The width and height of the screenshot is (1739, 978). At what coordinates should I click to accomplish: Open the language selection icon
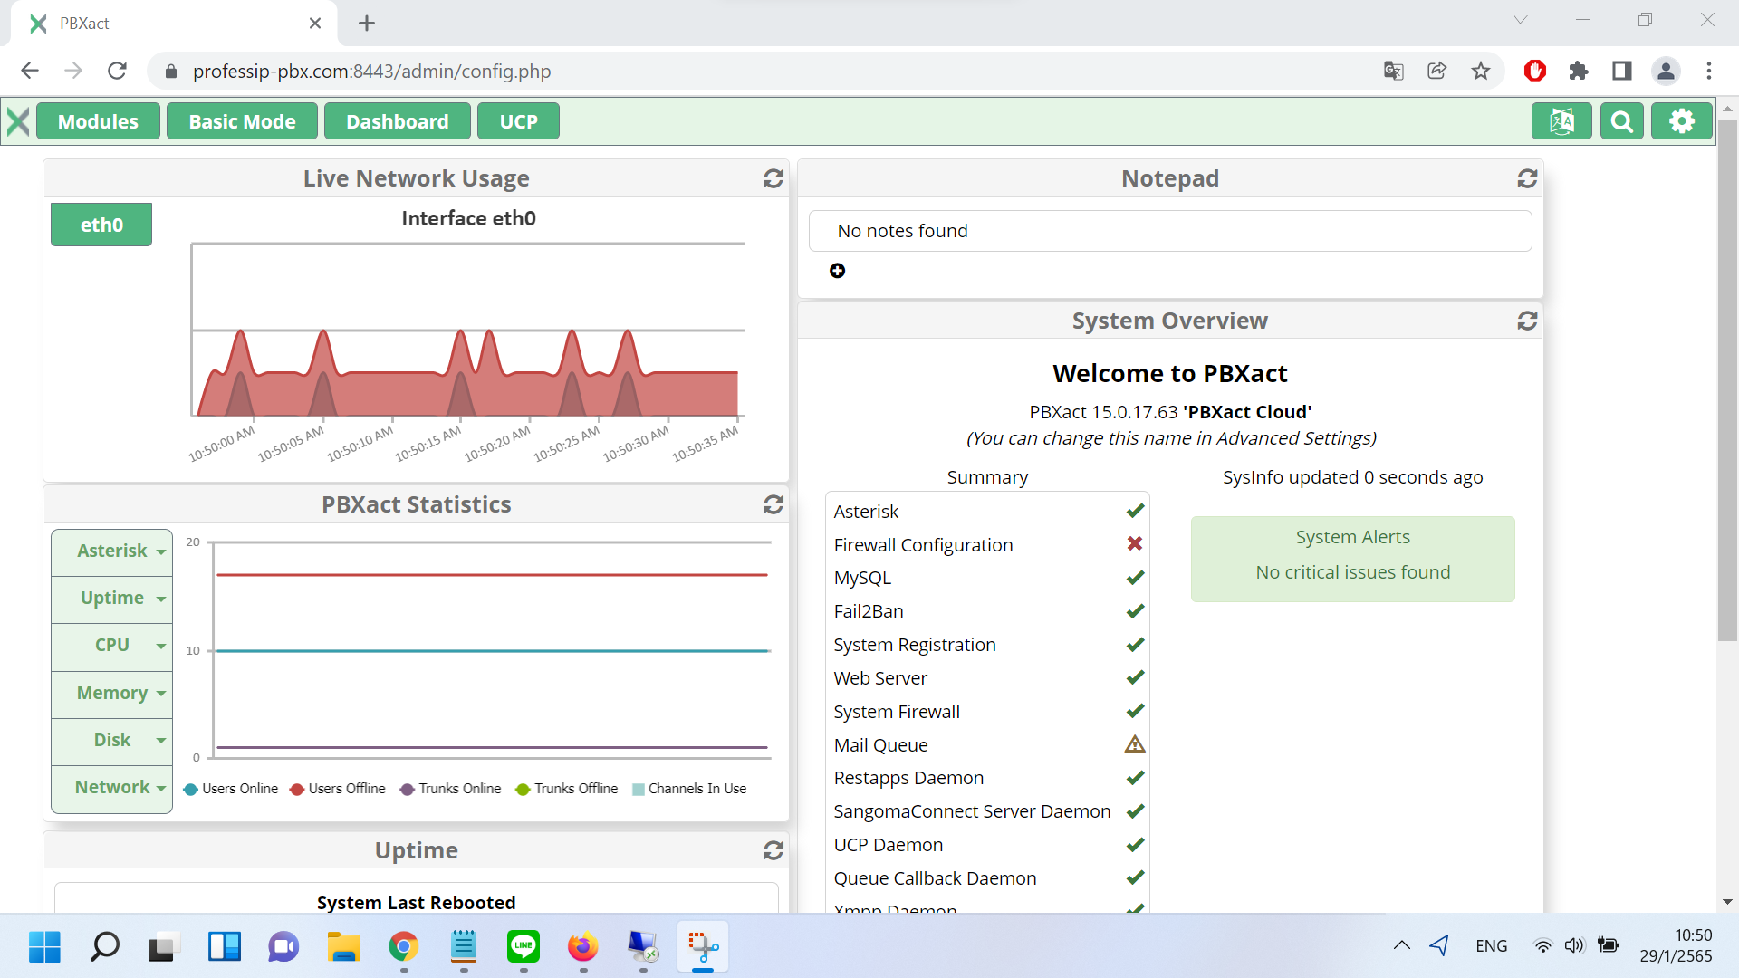tap(1561, 121)
